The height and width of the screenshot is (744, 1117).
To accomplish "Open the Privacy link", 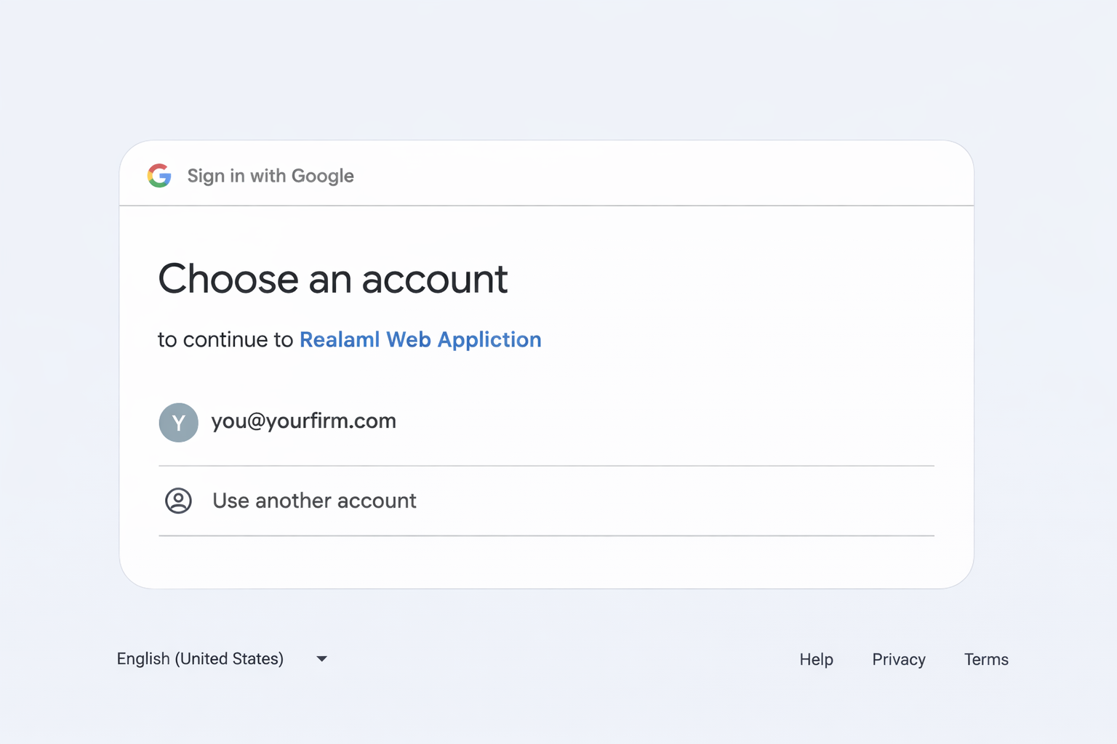I will (x=898, y=660).
